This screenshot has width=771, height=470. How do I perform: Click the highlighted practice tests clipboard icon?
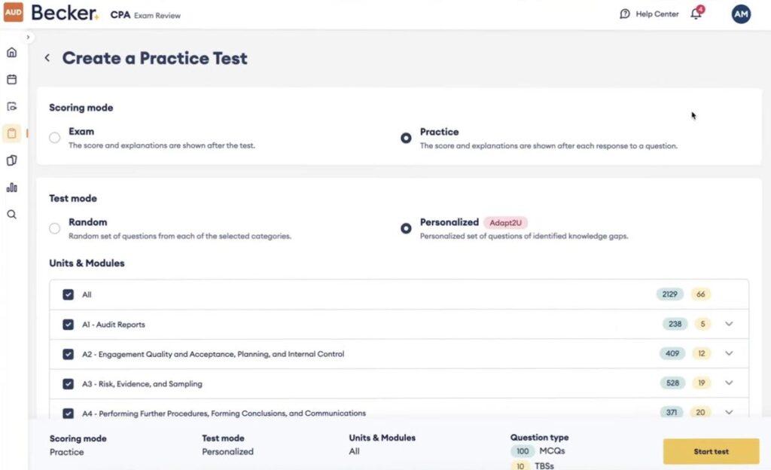11,133
